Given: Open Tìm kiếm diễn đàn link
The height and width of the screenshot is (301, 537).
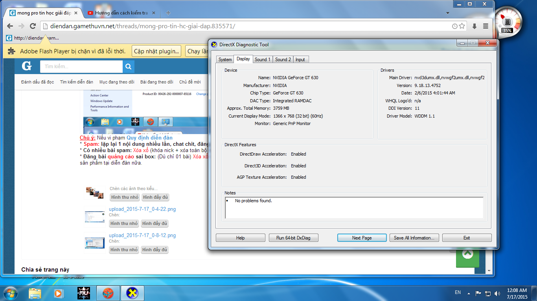Looking at the screenshot, I should 77,82.
